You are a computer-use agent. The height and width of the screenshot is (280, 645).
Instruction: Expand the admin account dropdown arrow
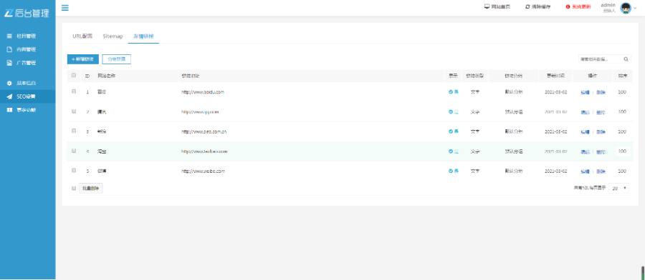coord(635,8)
